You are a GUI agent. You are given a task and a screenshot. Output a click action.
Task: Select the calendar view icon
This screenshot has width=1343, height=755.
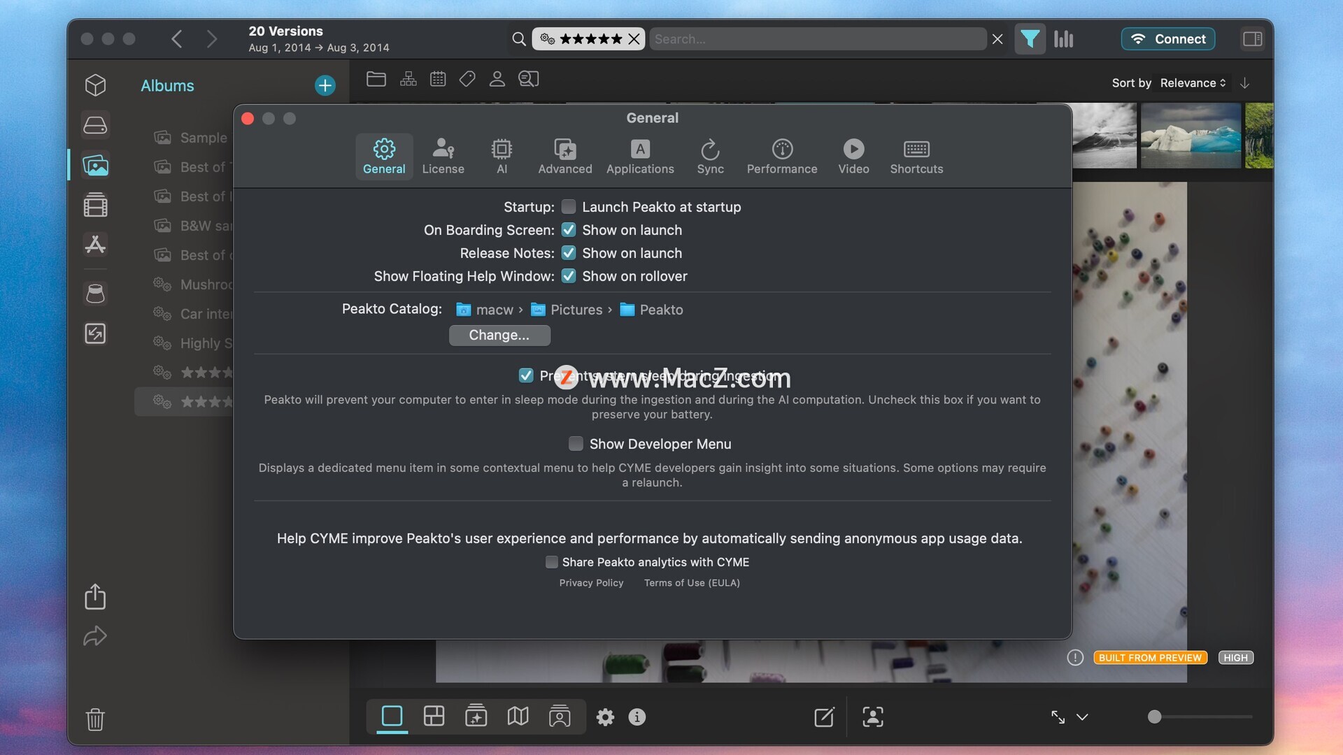tap(438, 79)
